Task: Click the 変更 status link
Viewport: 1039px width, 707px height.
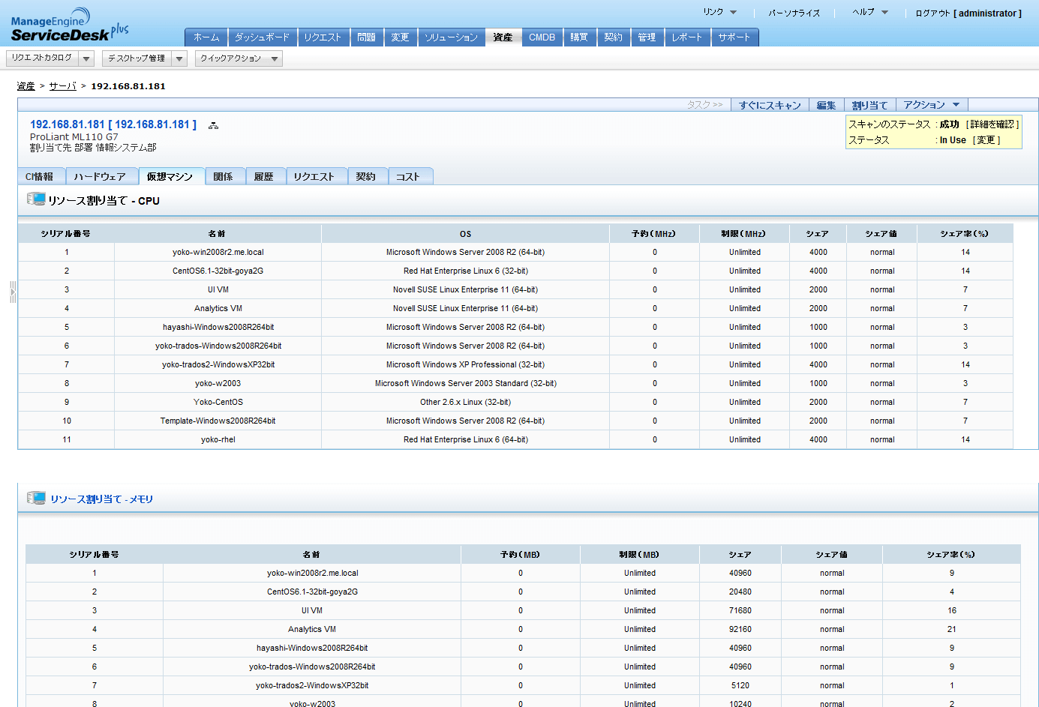Action: click(x=986, y=140)
